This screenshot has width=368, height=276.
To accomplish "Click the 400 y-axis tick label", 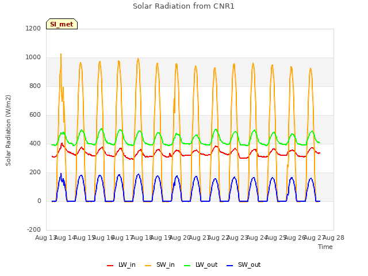I will coord(35,143).
